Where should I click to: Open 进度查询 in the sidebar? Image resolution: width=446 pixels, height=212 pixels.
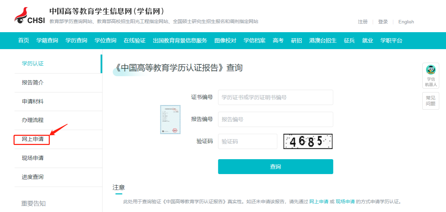pos(33,177)
